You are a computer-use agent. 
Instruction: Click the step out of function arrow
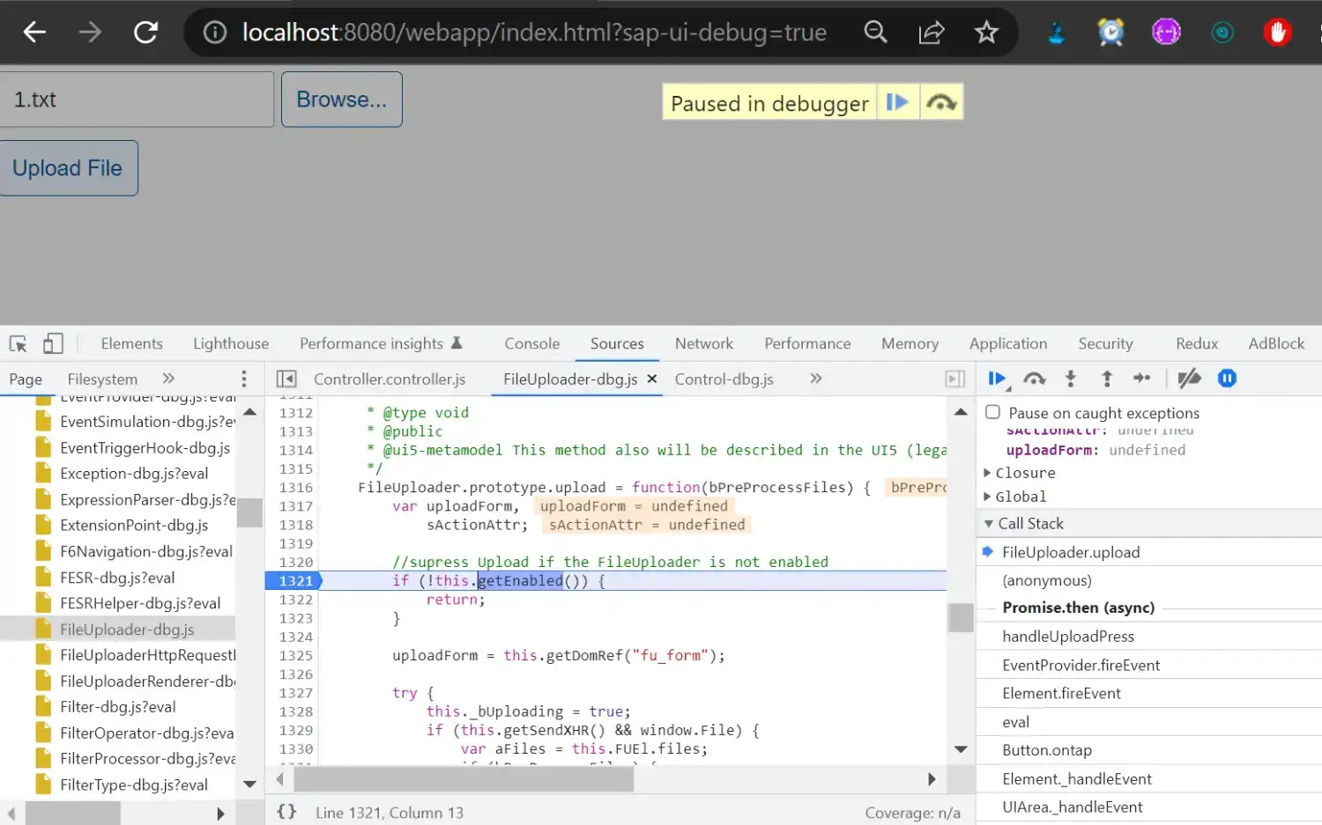[1107, 379]
